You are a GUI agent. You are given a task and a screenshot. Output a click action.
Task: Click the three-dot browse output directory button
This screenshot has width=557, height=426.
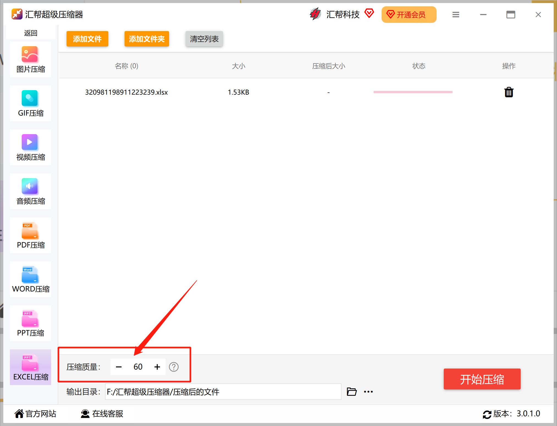point(368,392)
